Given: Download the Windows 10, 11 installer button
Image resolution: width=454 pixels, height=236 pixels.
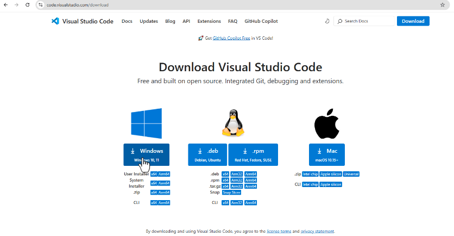Looking at the screenshot, I should pos(147,155).
